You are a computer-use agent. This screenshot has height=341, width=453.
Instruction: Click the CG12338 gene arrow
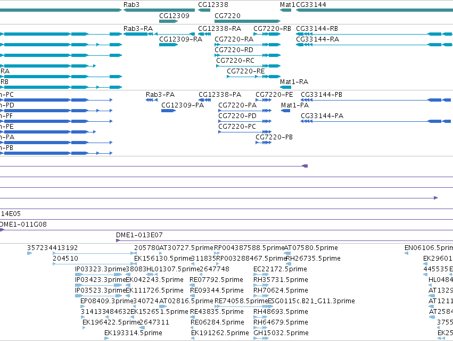[204, 10]
